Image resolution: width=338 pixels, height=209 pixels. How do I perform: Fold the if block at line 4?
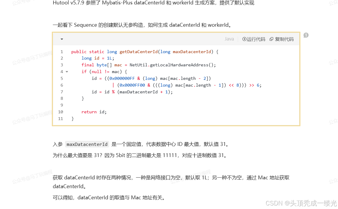[67, 72]
